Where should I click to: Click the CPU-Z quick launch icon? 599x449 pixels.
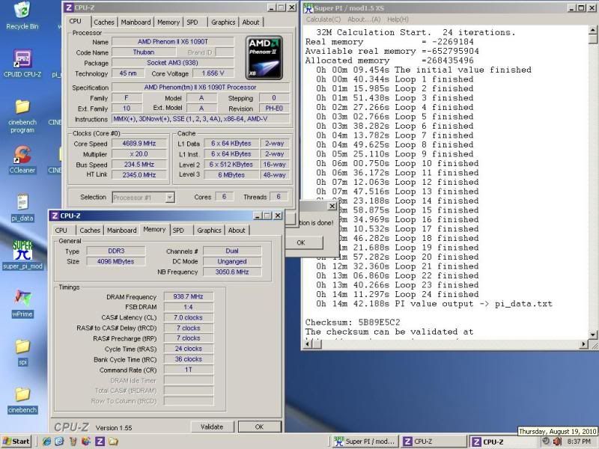(100, 442)
